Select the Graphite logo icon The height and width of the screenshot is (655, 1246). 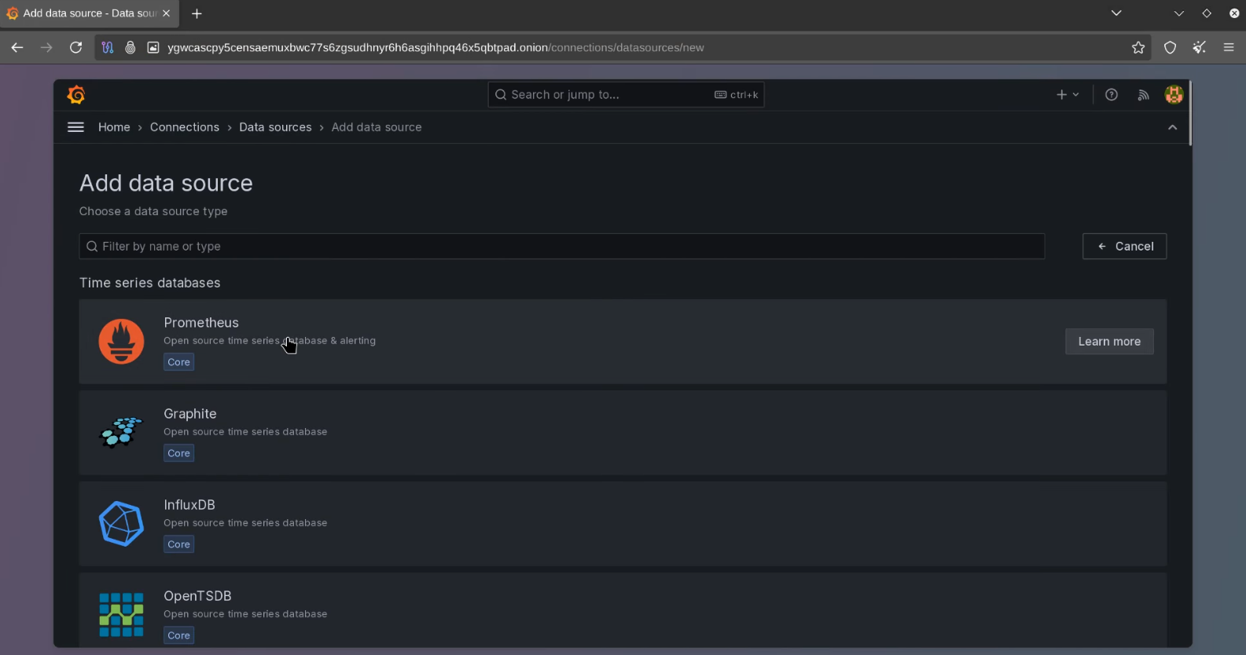[121, 433]
